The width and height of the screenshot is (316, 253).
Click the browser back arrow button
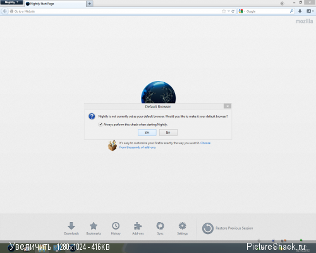tap(5, 11)
